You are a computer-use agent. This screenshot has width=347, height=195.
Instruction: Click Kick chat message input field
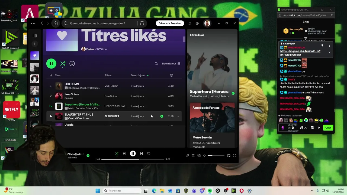click(288, 128)
